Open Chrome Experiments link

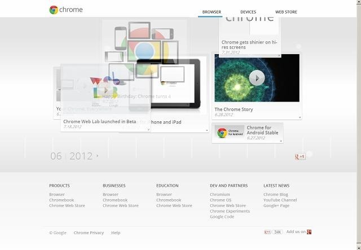(230, 211)
